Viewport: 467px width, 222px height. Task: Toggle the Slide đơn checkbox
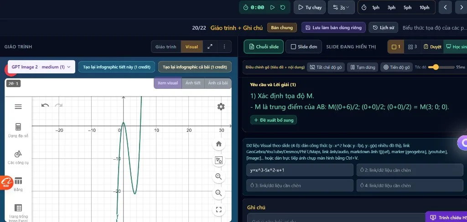tap(303, 46)
